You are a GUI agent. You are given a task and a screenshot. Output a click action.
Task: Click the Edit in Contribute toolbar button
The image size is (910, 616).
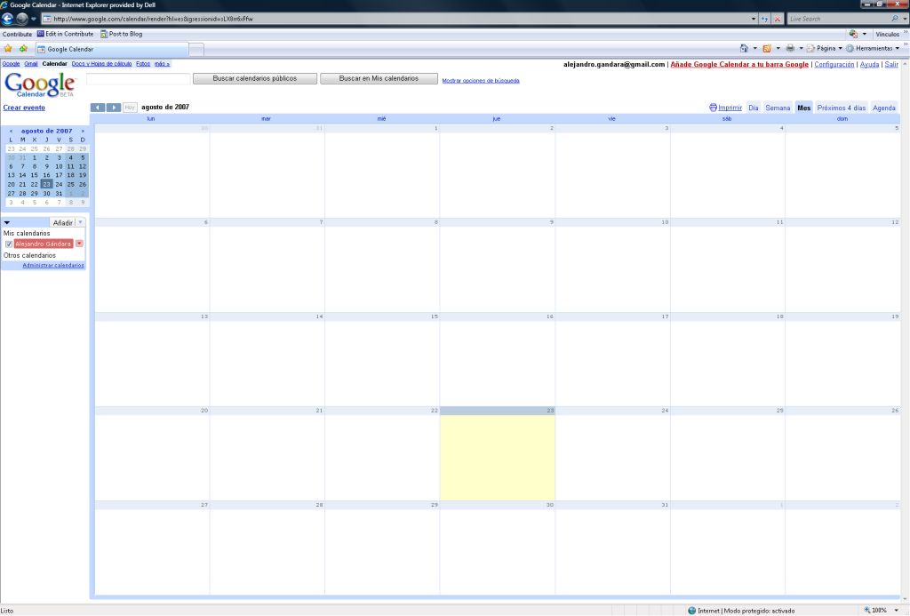click(65, 35)
